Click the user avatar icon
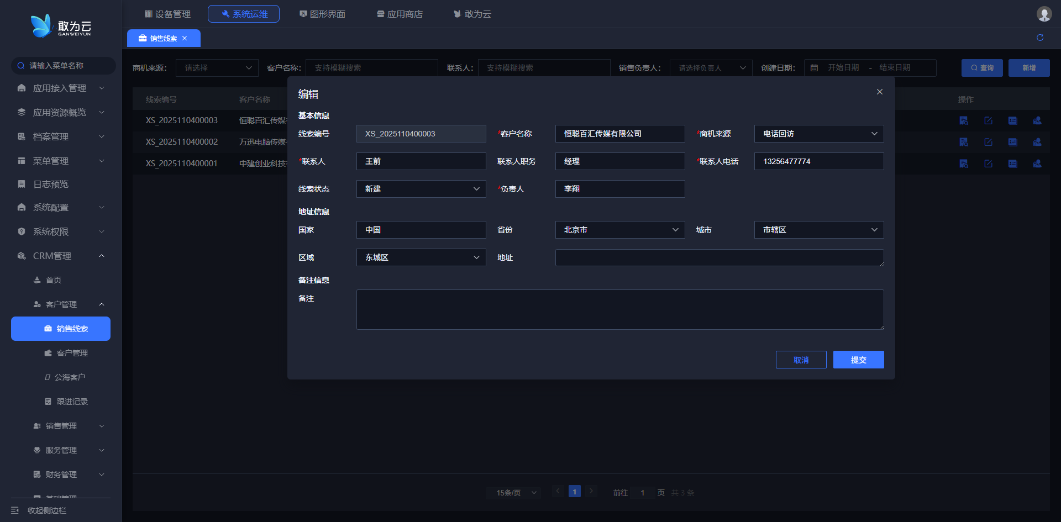The height and width of the screenshot is (522, 1061). tap(1043, 14)
